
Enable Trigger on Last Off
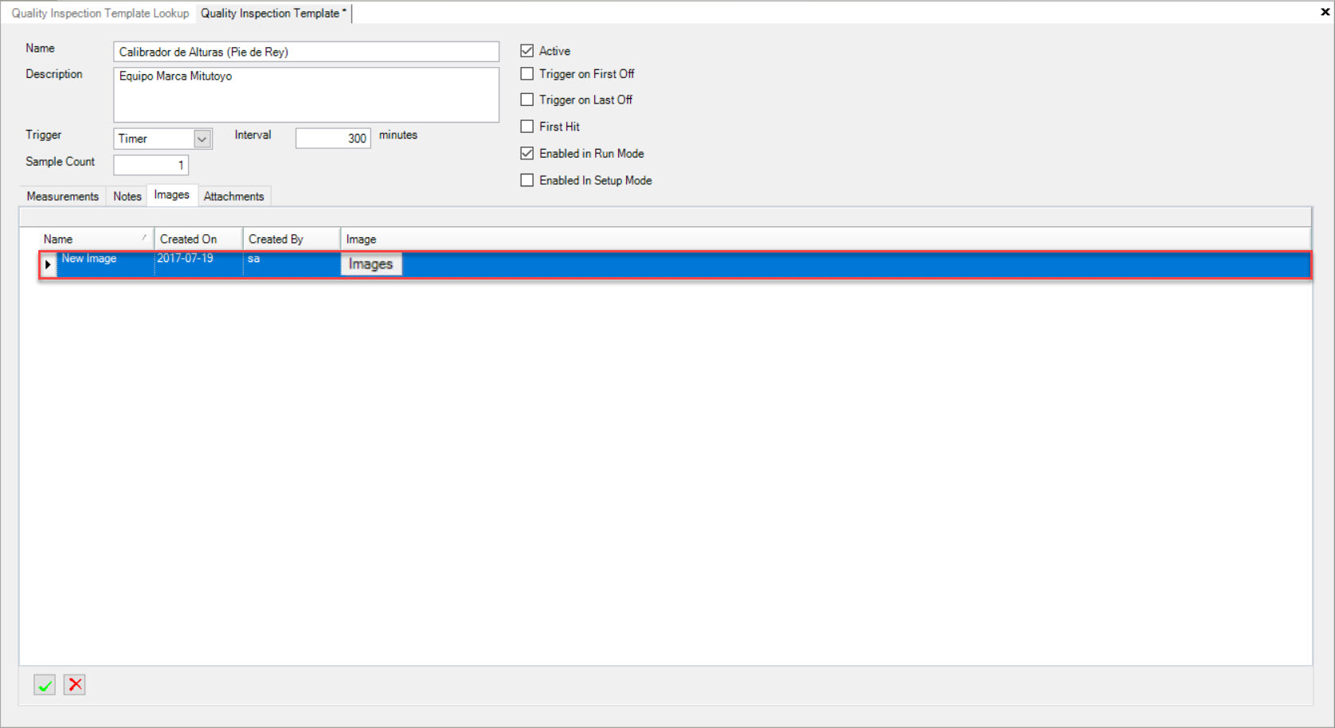coord(527,100)
